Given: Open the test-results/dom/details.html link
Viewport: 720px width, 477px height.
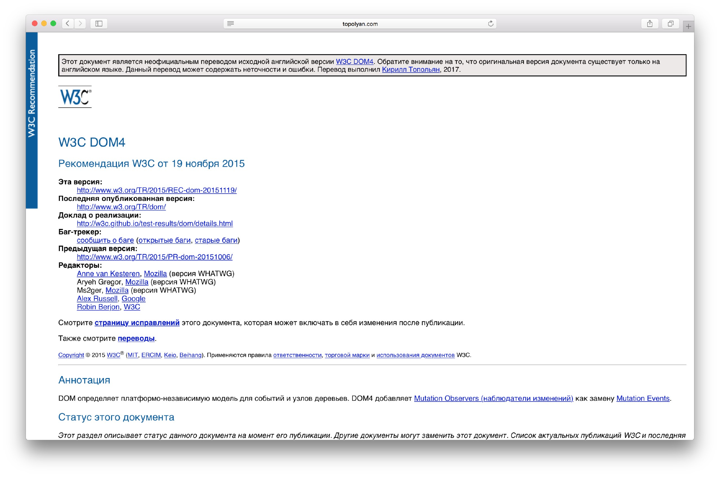Looking at the screenshot, I should click(x=155, y=224).
